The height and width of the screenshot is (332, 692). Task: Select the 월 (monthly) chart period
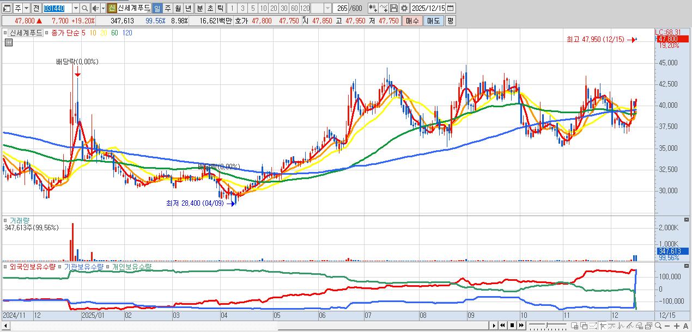pyautogui.click(x=178, y=8)
